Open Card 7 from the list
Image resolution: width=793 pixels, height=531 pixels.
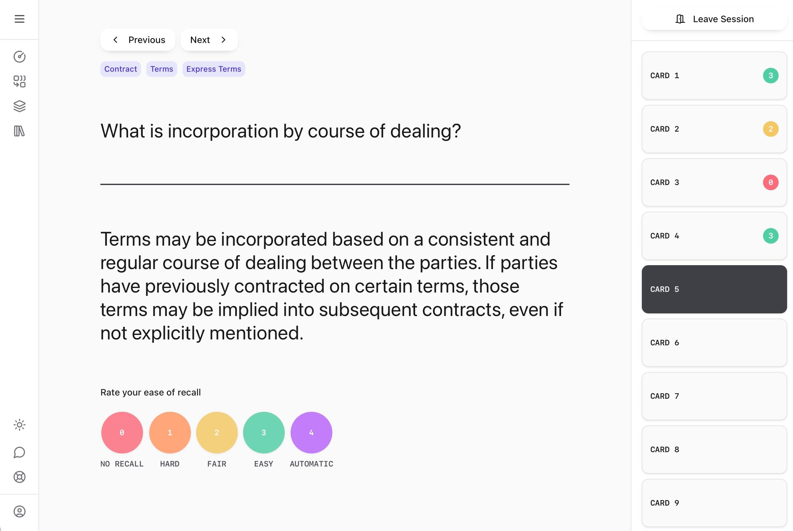click(x=714, y=396)
